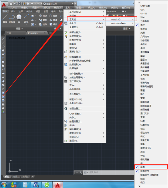
Task: Click the 块编辑器(B) menu entry
Action: pyautogui.click(x=77, y=57)
